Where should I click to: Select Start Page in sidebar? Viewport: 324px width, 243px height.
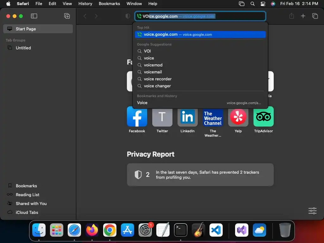pyautogui.click(x=38, y=29)
